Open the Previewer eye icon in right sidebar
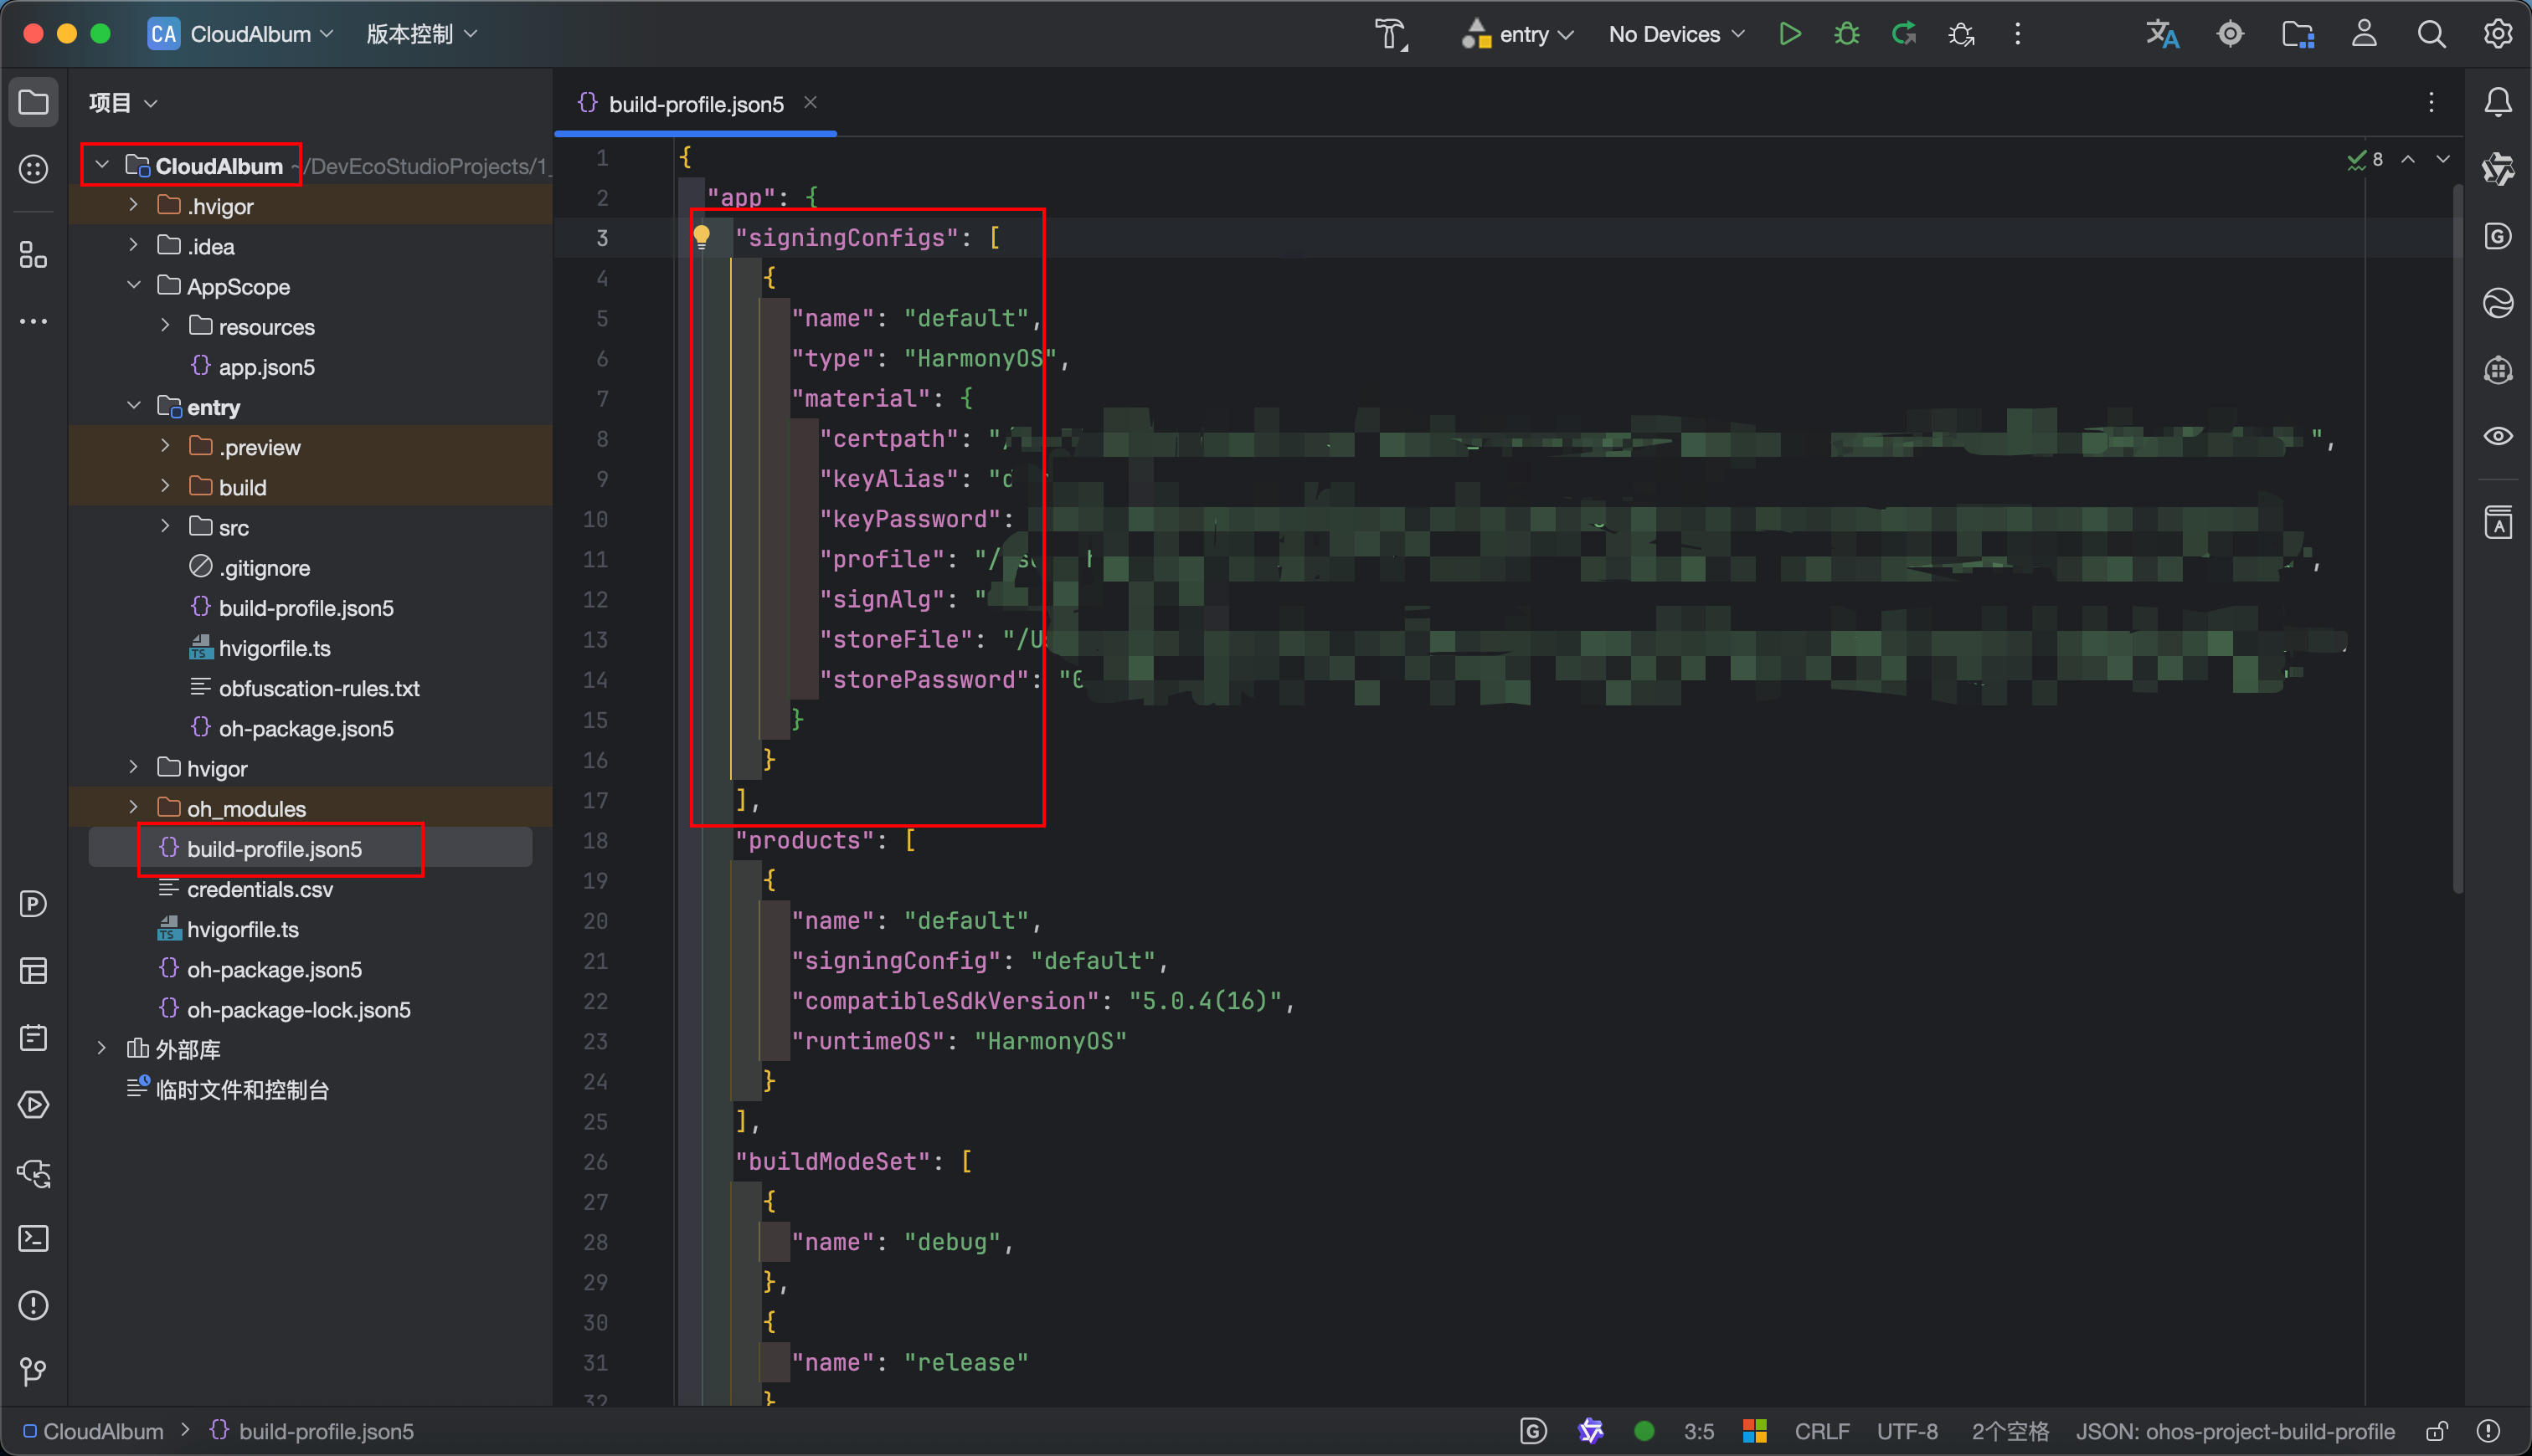The height and width of the screenshot is (1456, 2532). (2498, 436)
